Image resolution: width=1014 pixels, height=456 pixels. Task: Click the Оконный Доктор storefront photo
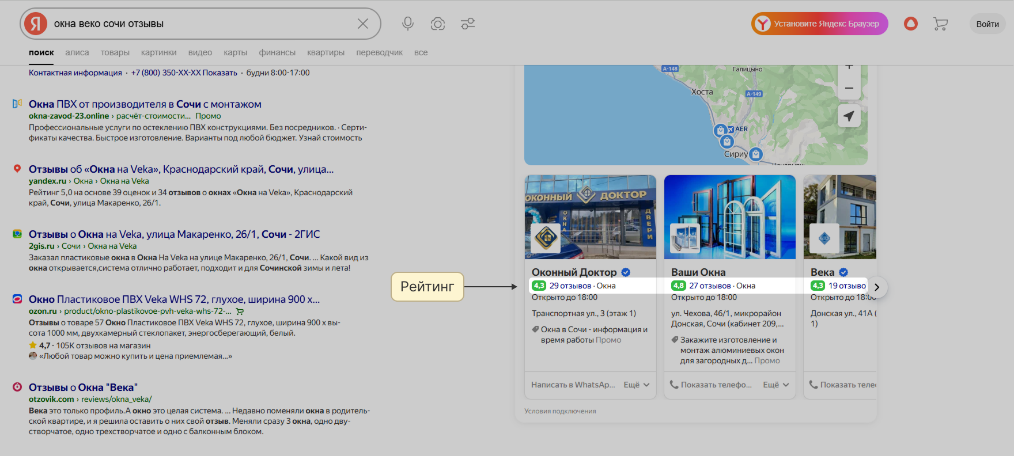click(x=590, y=217)
